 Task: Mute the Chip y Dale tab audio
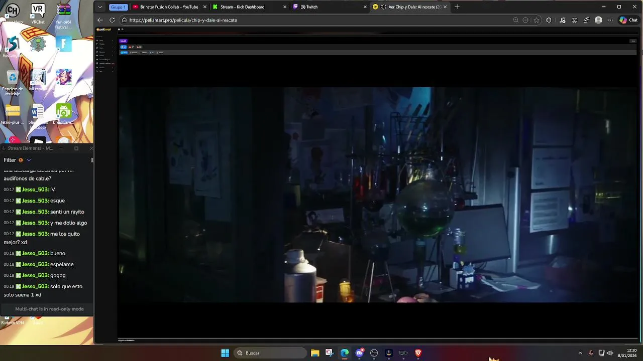pyautogui.click(x=383, y=7)
